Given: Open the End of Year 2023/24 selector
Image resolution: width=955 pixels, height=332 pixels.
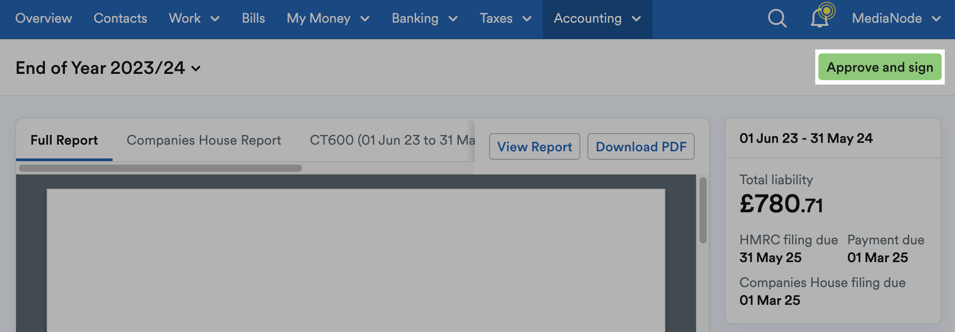Looking at the screenshot, I should pos(108,68).
